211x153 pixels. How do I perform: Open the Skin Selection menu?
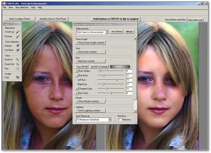click(x=22, y=8)
